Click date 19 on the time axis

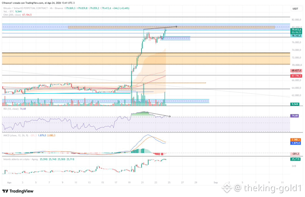pyautogui.click(x=129, y=183)
